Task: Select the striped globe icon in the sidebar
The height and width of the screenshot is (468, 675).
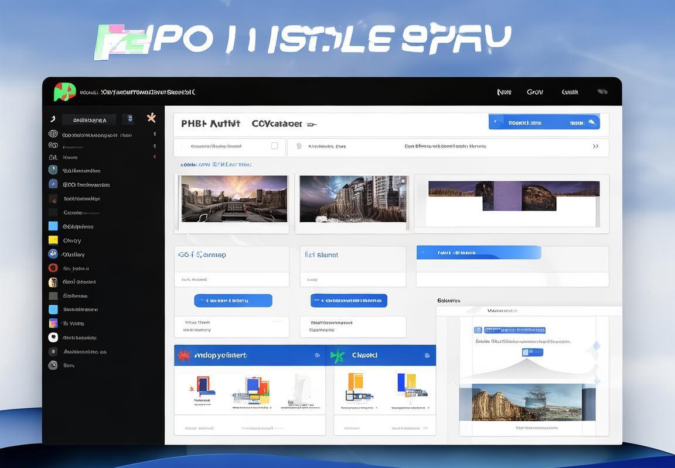Action: [53, 134]
